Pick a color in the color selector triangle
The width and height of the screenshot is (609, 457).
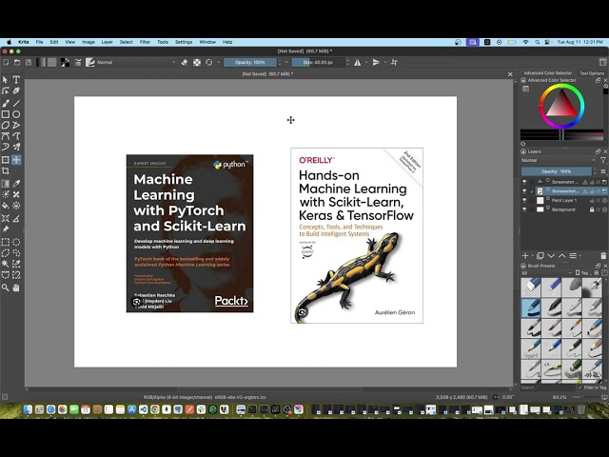point(561,107)
